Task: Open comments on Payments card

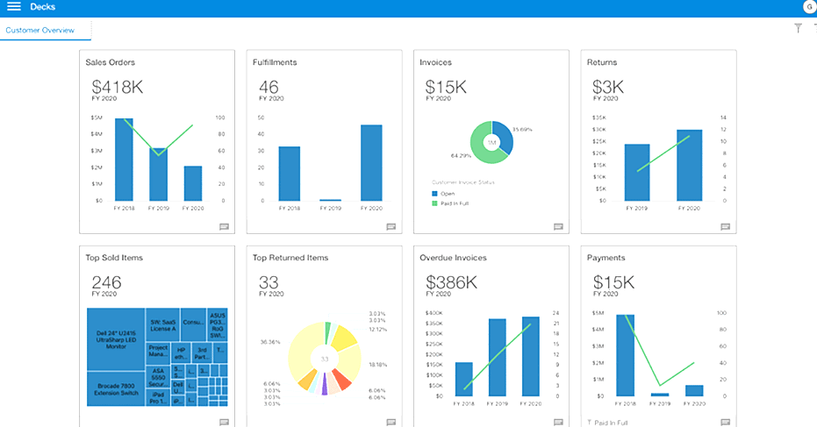Action: (x=725, y=422)
